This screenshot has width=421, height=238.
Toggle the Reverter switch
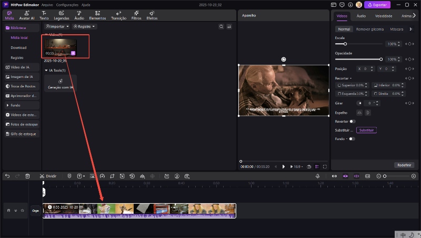pyautogui.click(x=352, y=121)
